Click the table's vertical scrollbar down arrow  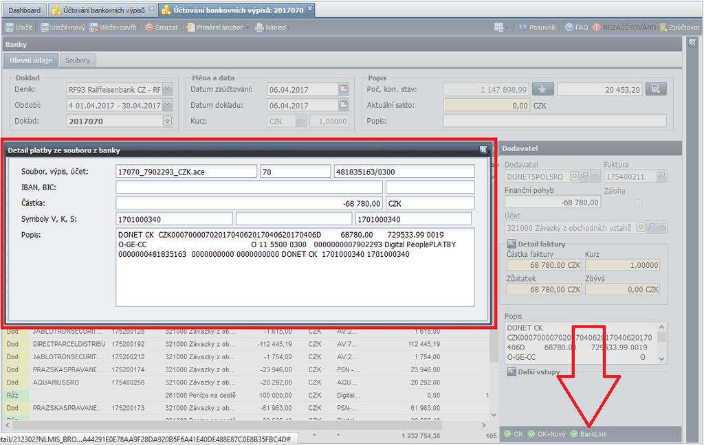click(x=494, y=415)
